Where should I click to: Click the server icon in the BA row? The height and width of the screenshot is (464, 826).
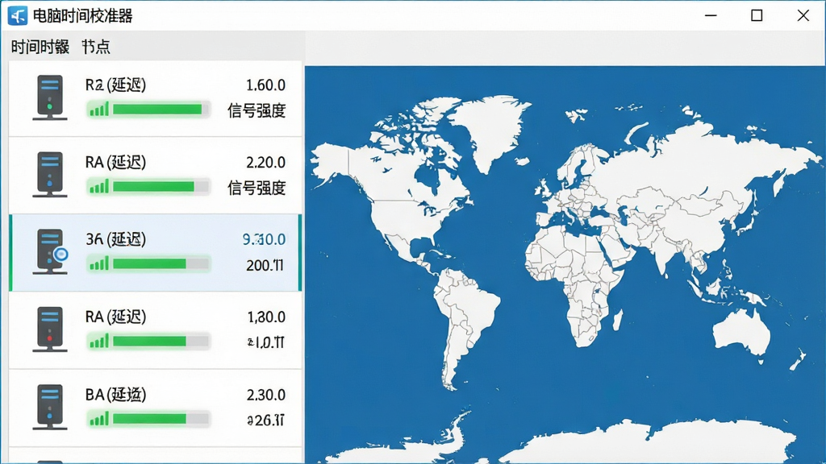tap(50, 407)
